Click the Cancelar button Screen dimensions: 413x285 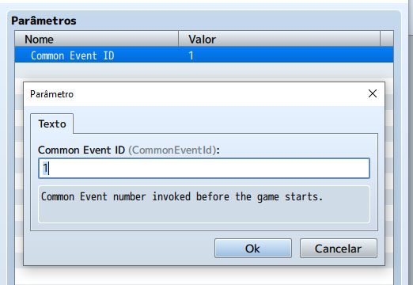coord(339,249)
